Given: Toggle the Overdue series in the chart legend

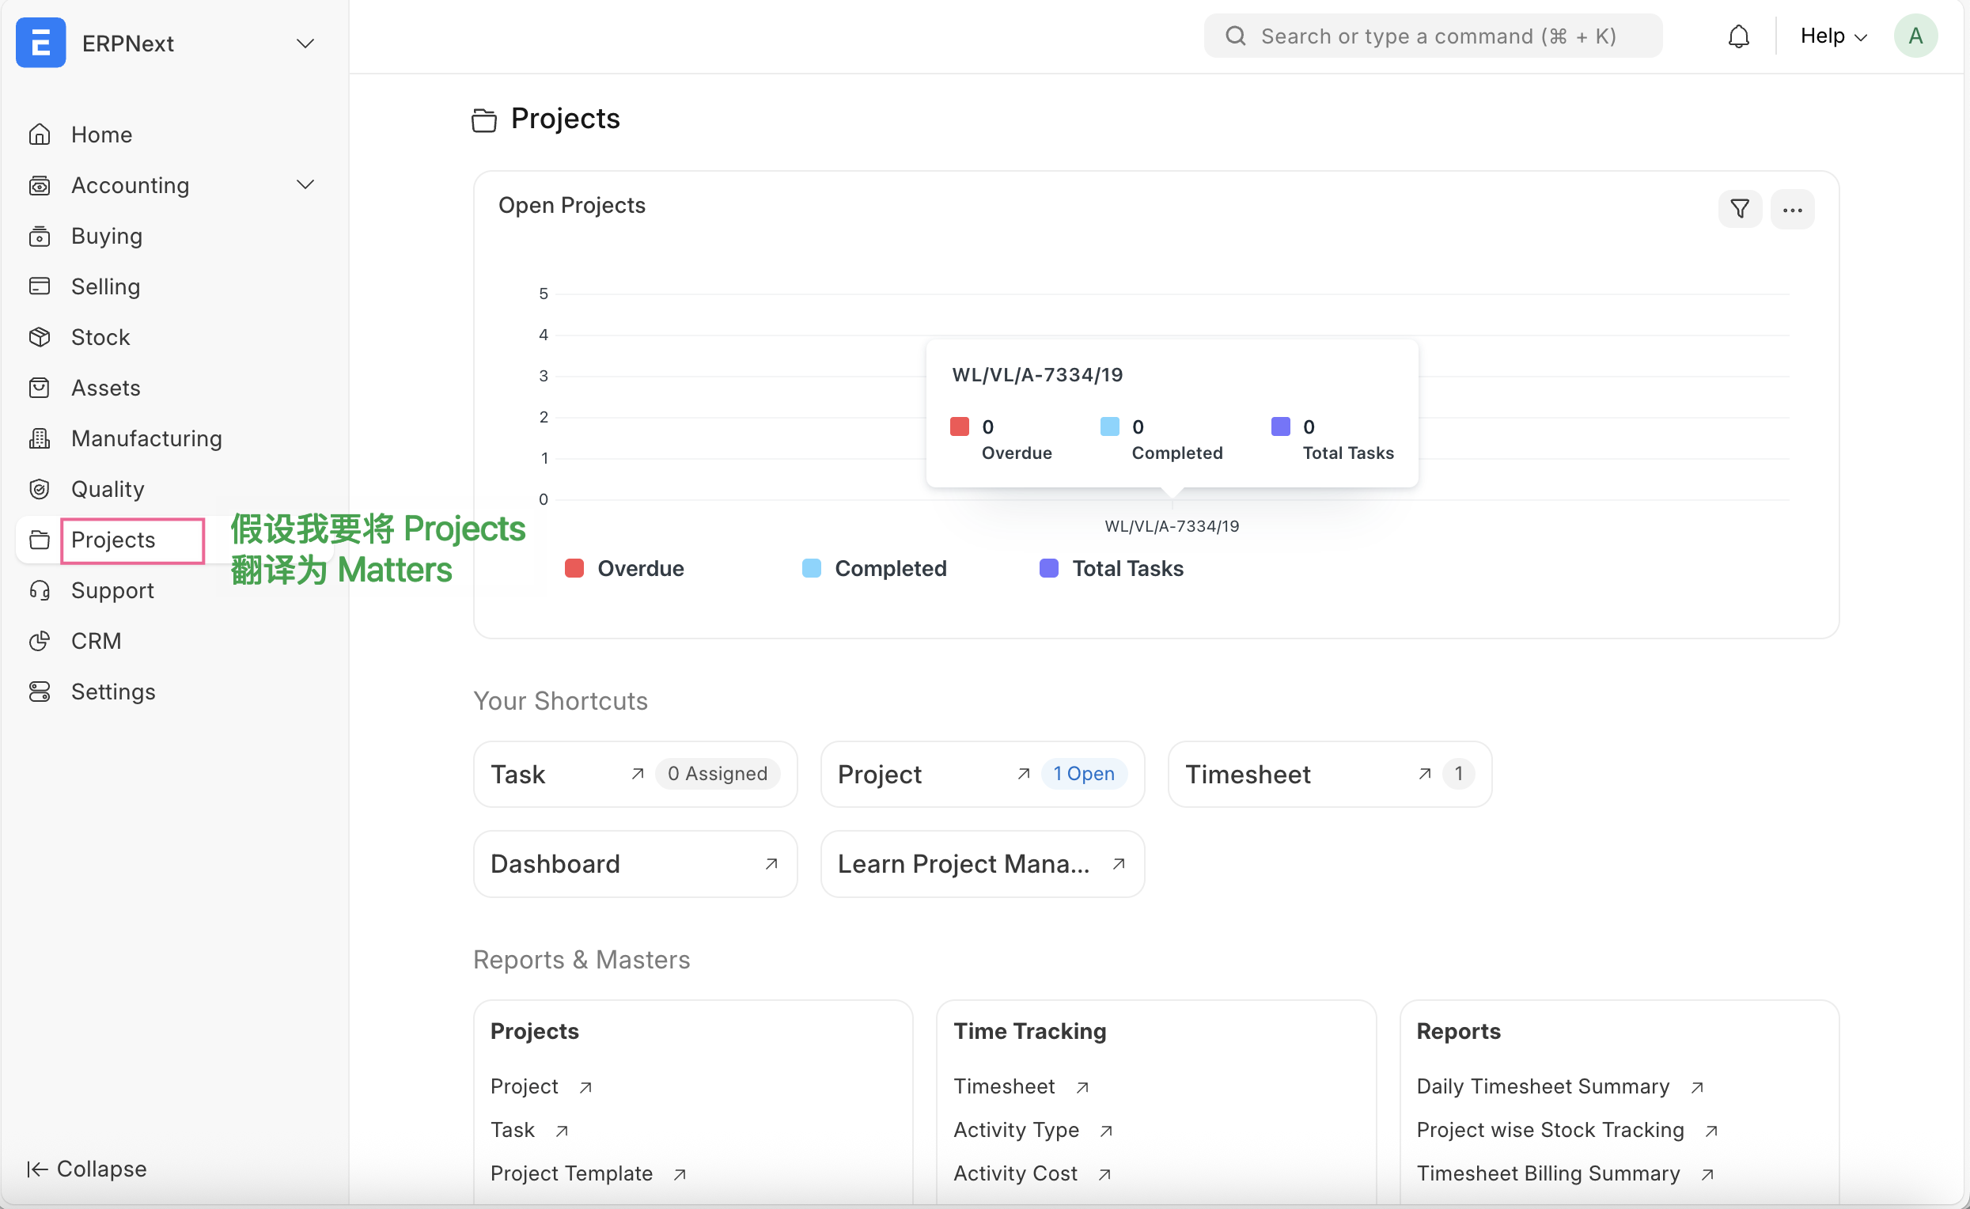Looking at the screenshot, I should tap(624, 569).
